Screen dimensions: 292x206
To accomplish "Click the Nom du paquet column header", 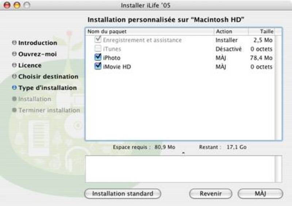I will click(x=150, y=32).
